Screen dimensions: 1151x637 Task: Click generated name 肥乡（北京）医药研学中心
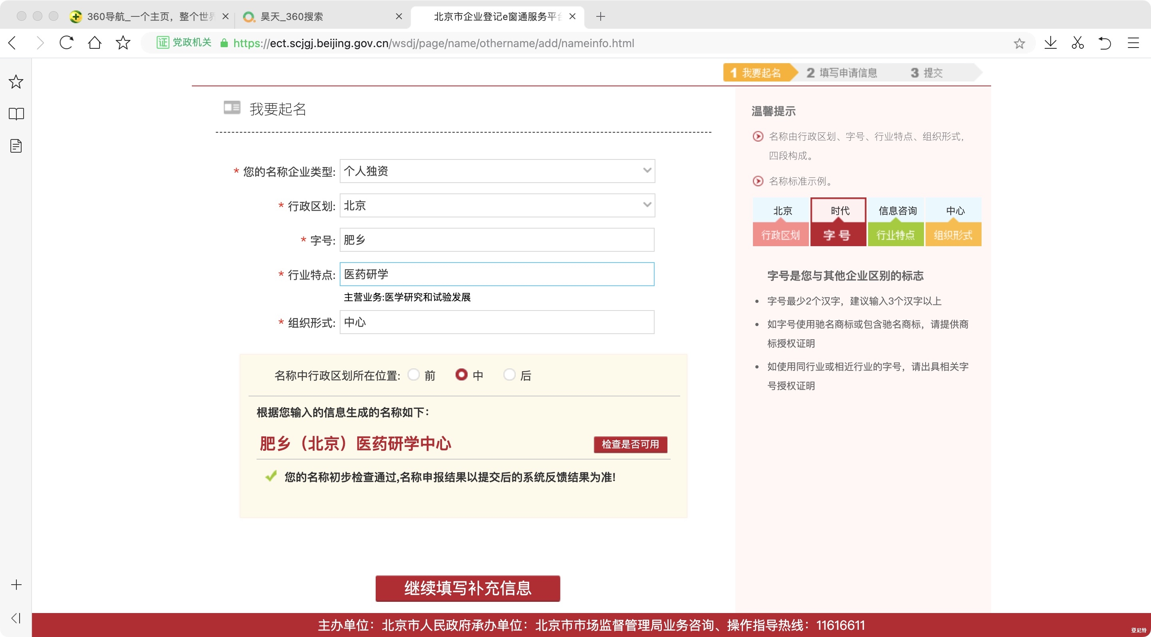(355, 444)
